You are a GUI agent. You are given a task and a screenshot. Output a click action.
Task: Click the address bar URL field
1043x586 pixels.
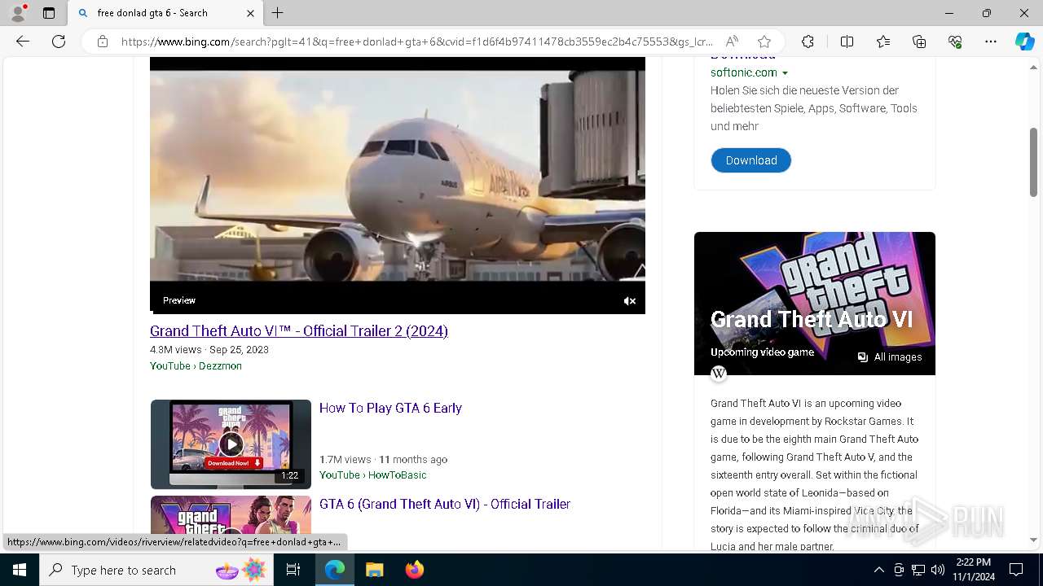point(416,42)
